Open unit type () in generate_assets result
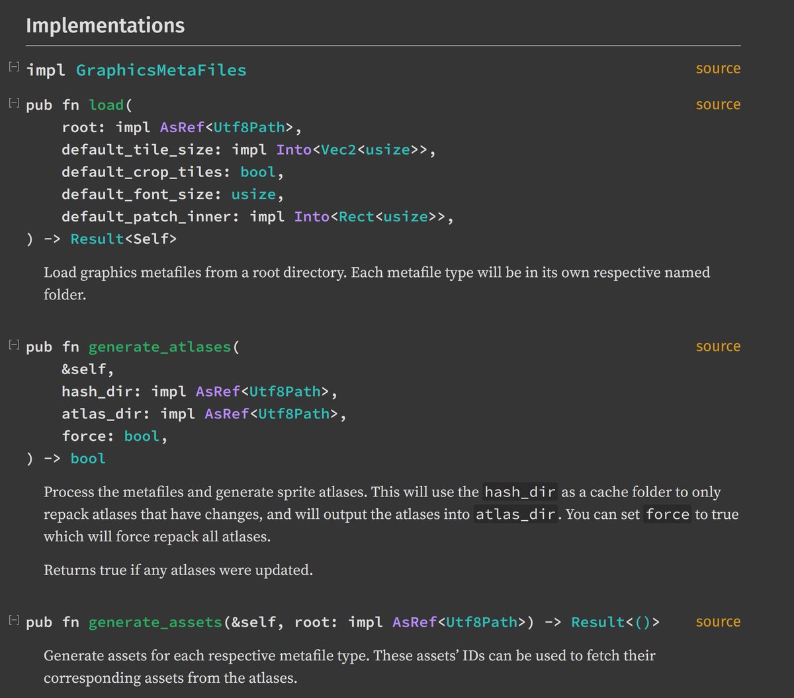 tap(642, 622)
